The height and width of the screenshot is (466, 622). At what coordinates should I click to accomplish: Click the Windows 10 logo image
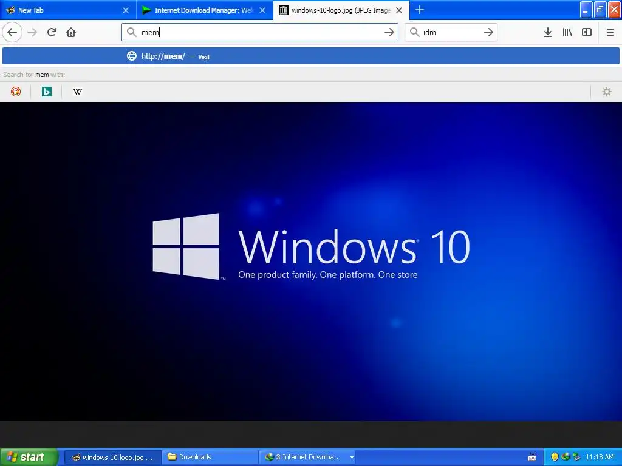(311, 261)
